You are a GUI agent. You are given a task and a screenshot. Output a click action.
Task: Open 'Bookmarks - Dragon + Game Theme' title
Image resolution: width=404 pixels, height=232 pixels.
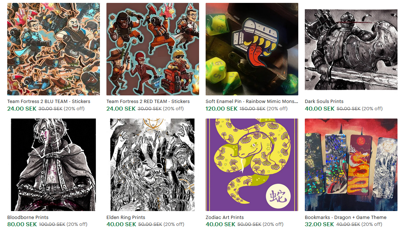[345, 217]
